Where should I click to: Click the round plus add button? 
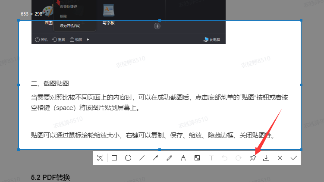pos(157,26)
